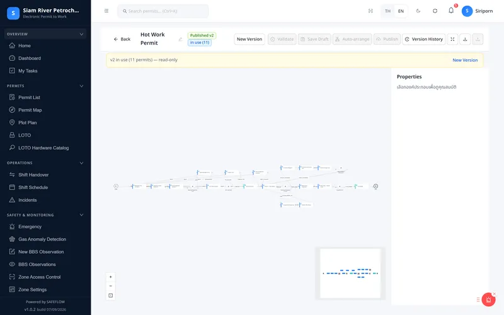Collapse the Permits section
Image resolution: width=504 pixels, height=315 pixels.
pos(81,86)
